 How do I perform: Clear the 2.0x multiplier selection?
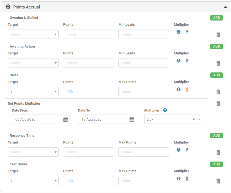tap(194, 119)
